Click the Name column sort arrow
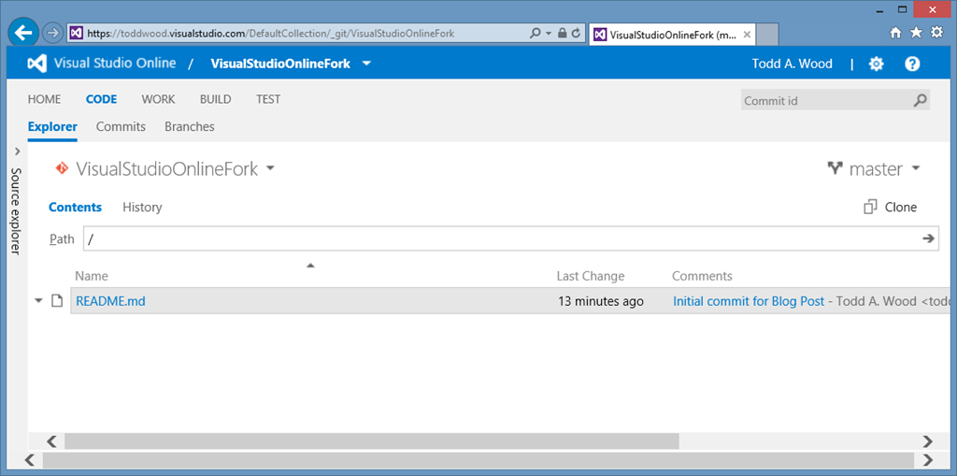The height and width of the screenshot is (476, 957). [310, 266]
